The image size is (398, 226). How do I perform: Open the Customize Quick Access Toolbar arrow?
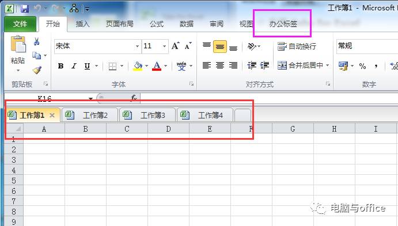[88, 10]
